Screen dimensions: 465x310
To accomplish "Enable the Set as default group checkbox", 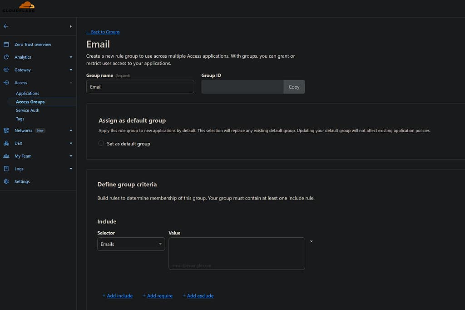I will point(101,143).
